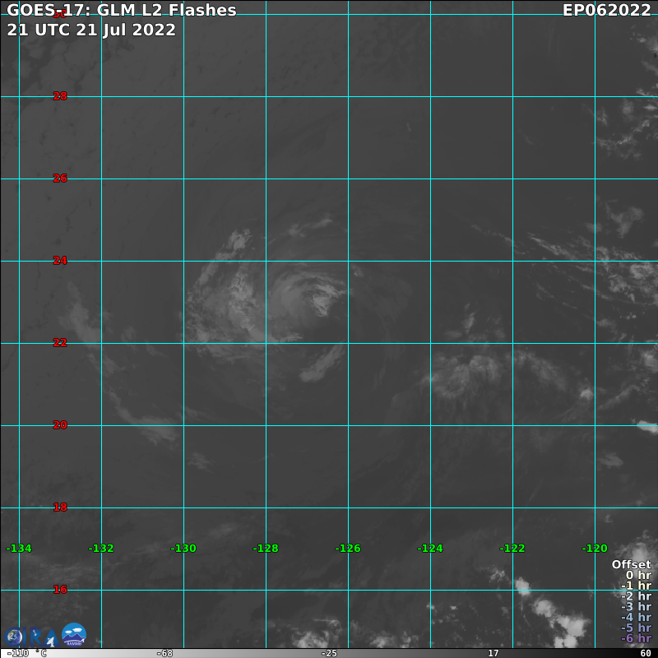The image size is (658, 658).
Task: Click the 24 latitude label
Action: pos(60,261)
